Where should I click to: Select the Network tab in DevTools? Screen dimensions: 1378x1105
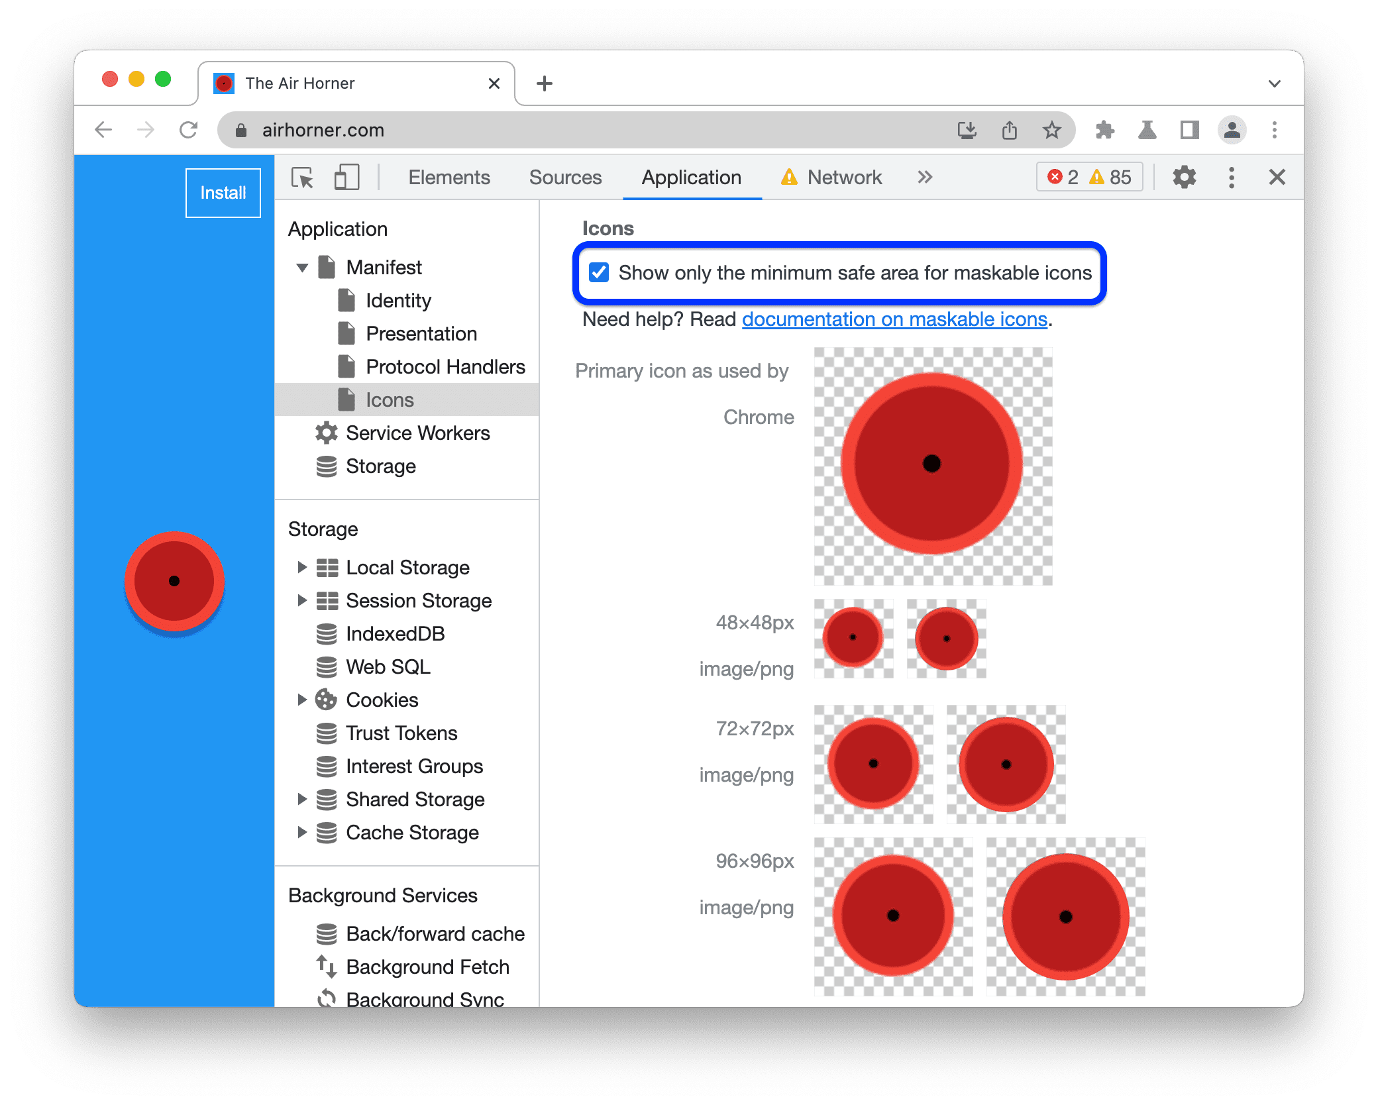pos(846,177)
